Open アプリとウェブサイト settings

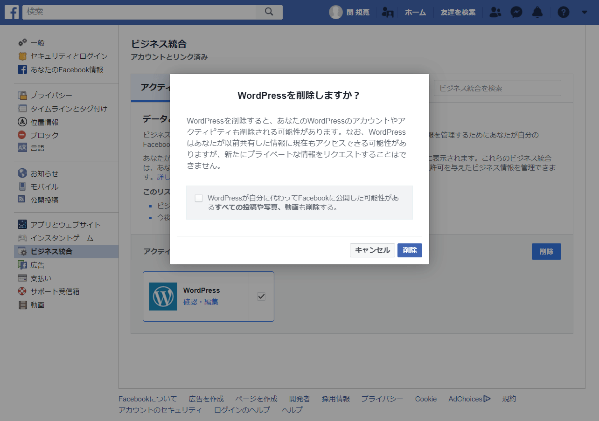click(66, 225)
